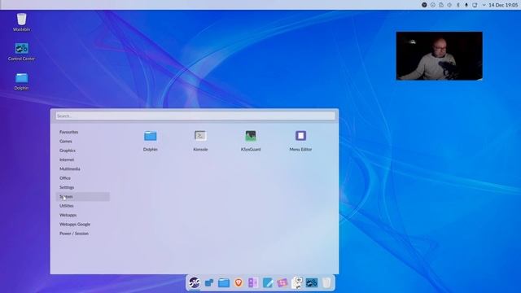Open the date and time clock

tap(503, 5)
